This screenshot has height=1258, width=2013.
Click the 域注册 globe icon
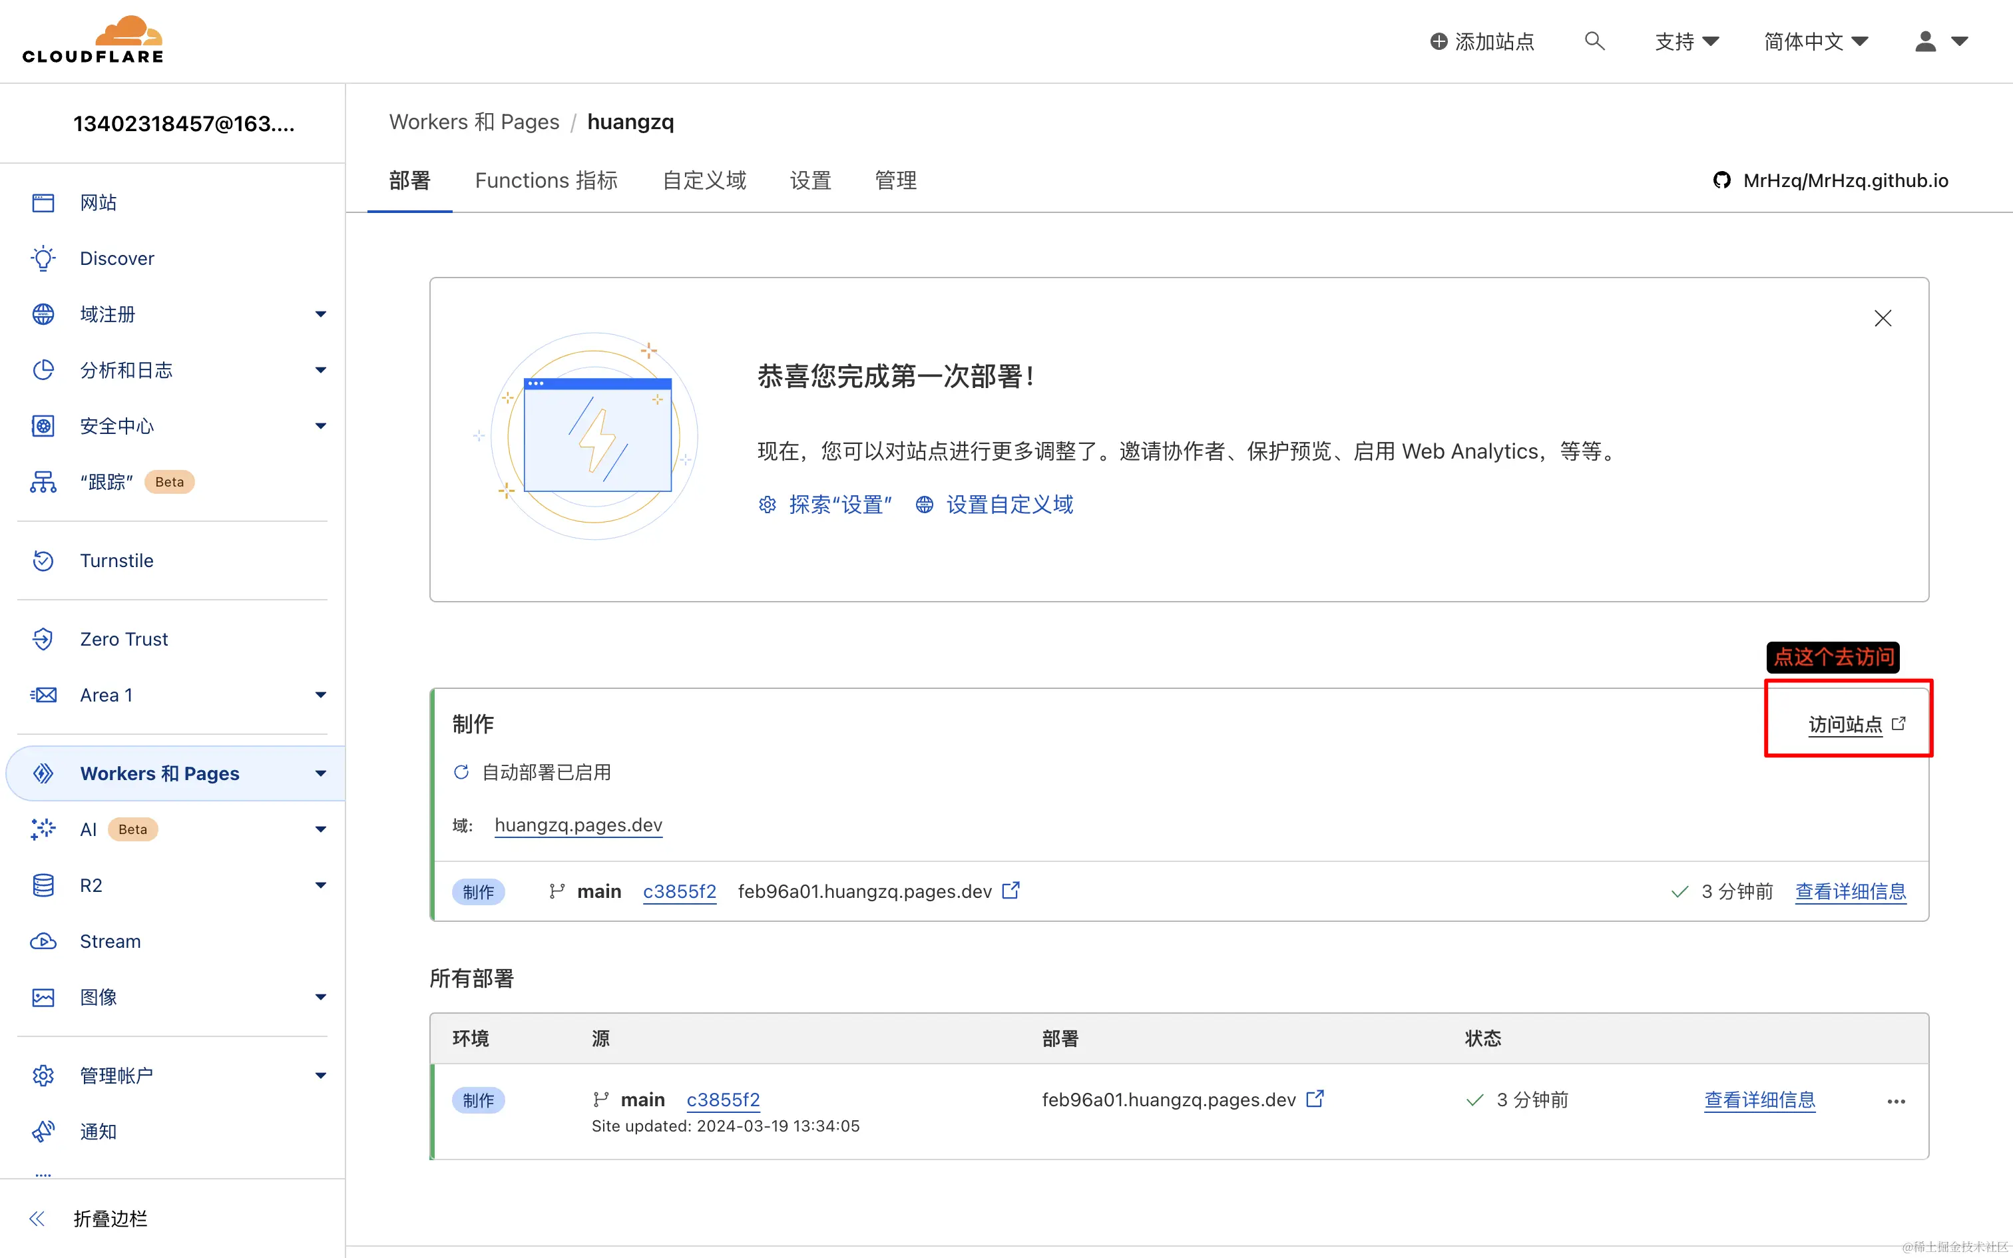43,314
